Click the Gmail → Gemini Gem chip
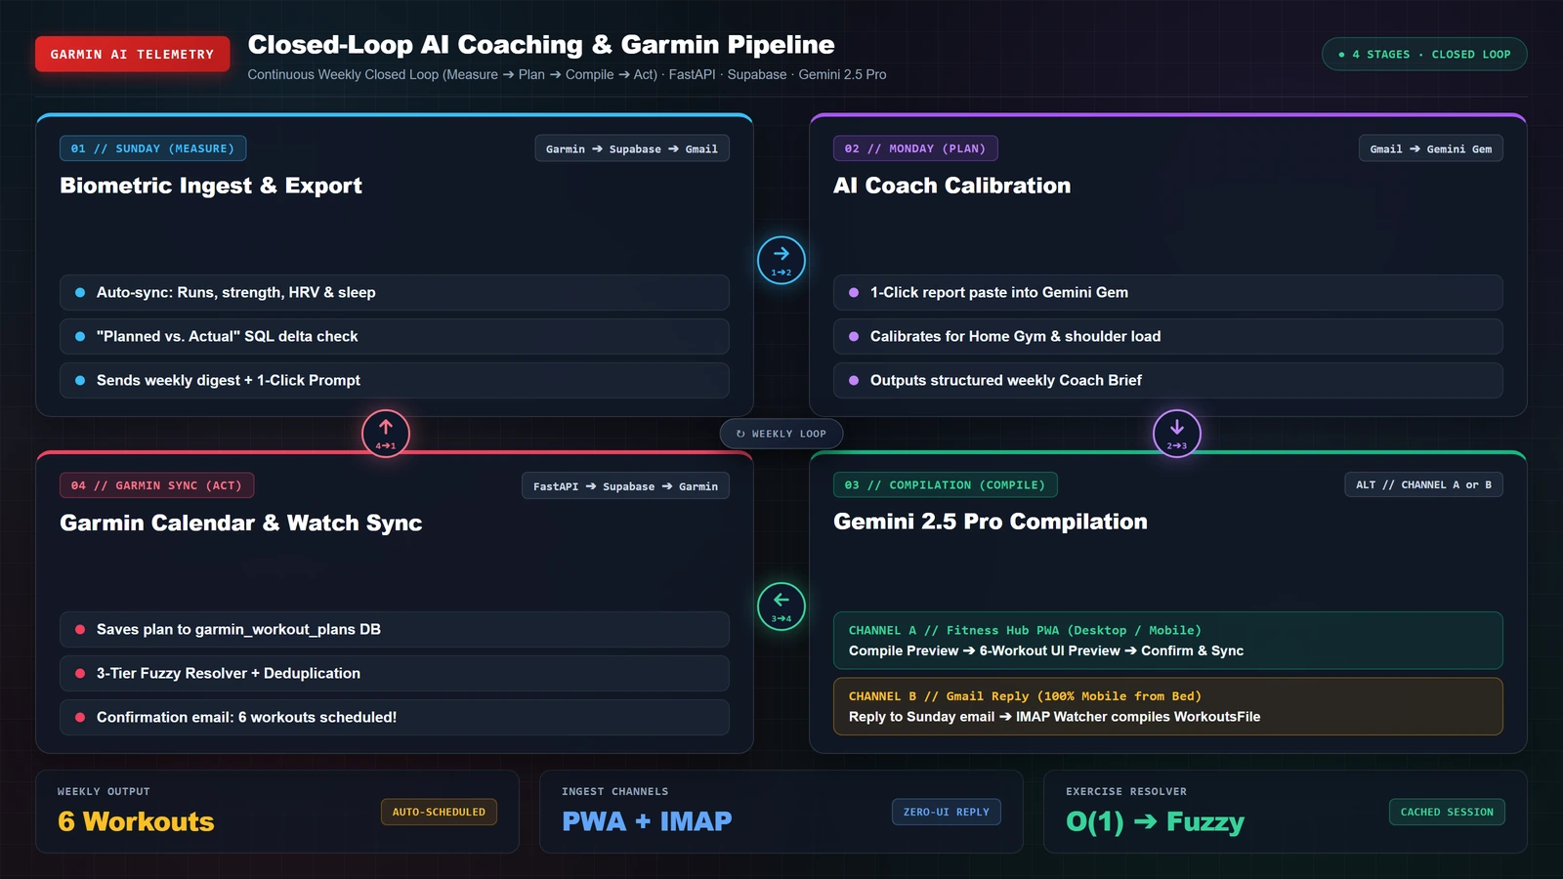 [1431, 148]
